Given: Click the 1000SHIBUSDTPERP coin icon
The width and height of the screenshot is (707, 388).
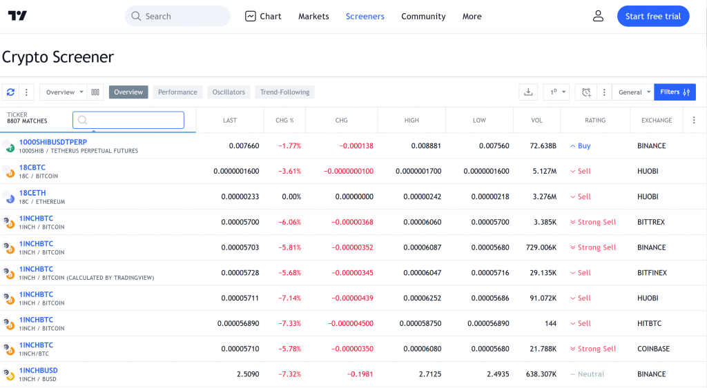Looking at the screenshot, I should (8, 146).
